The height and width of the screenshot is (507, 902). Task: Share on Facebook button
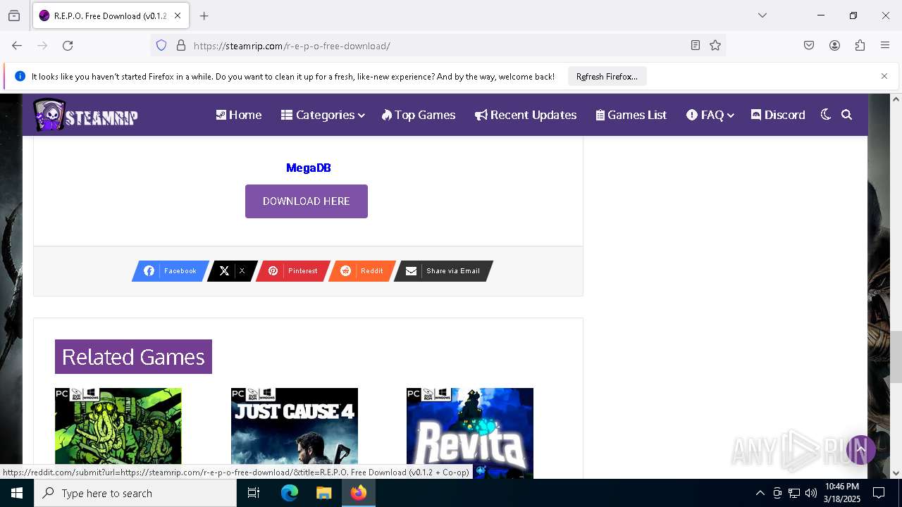(x=171, y=271)
